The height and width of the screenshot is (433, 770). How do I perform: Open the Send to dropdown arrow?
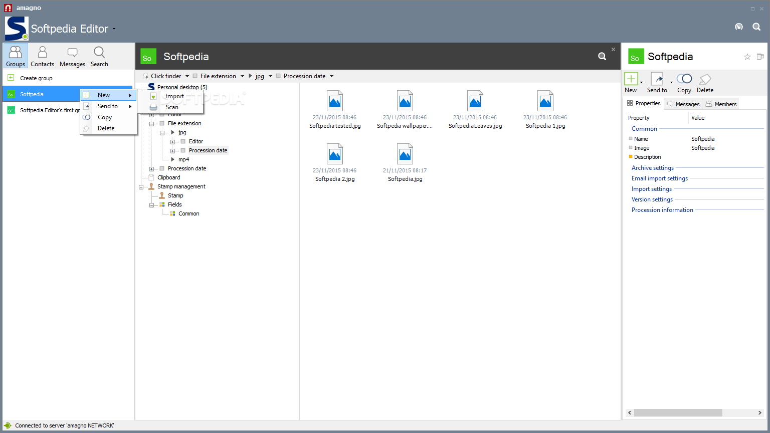click(671, 82)
